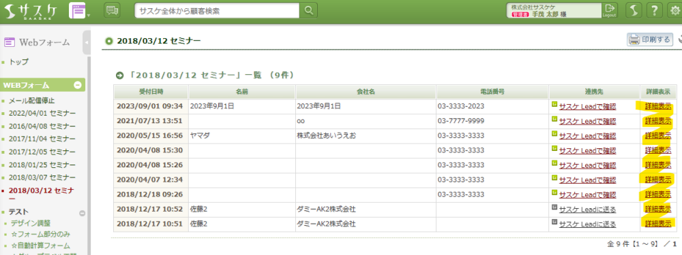Open the settings gear icon
The width and height of the screenshot is (682, 255).
pos(674,10)
